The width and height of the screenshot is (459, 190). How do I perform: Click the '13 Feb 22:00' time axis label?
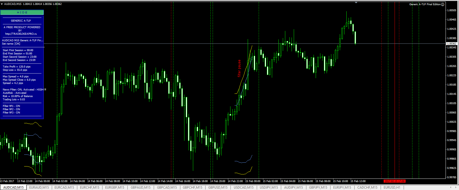click(x=25, y=181)
